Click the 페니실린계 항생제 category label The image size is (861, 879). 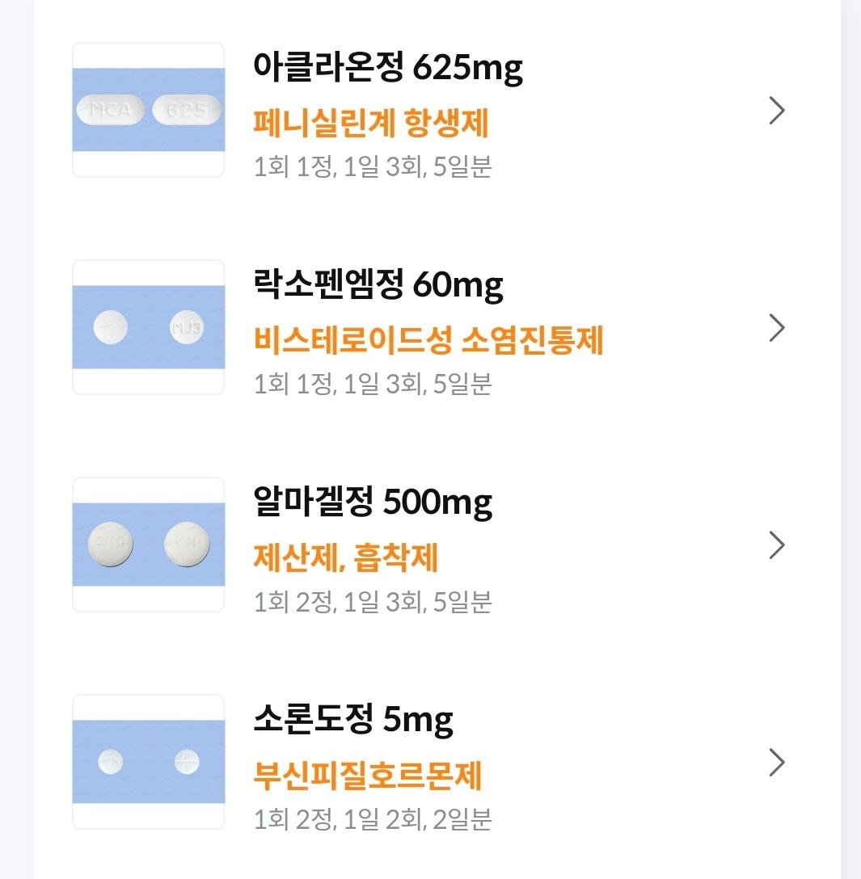[x=371, y=124]
